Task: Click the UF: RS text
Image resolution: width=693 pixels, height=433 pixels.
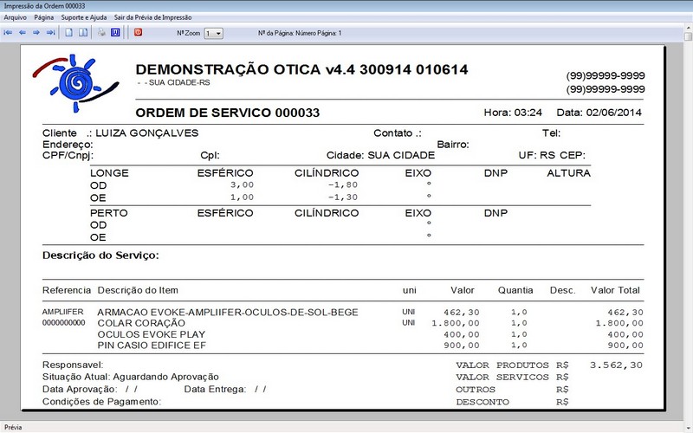Action: [536, 156]
